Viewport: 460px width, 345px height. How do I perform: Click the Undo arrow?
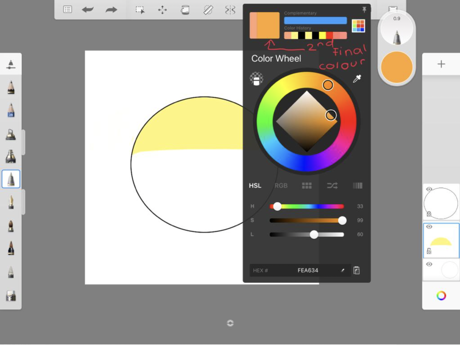click(x=88, y=10)
